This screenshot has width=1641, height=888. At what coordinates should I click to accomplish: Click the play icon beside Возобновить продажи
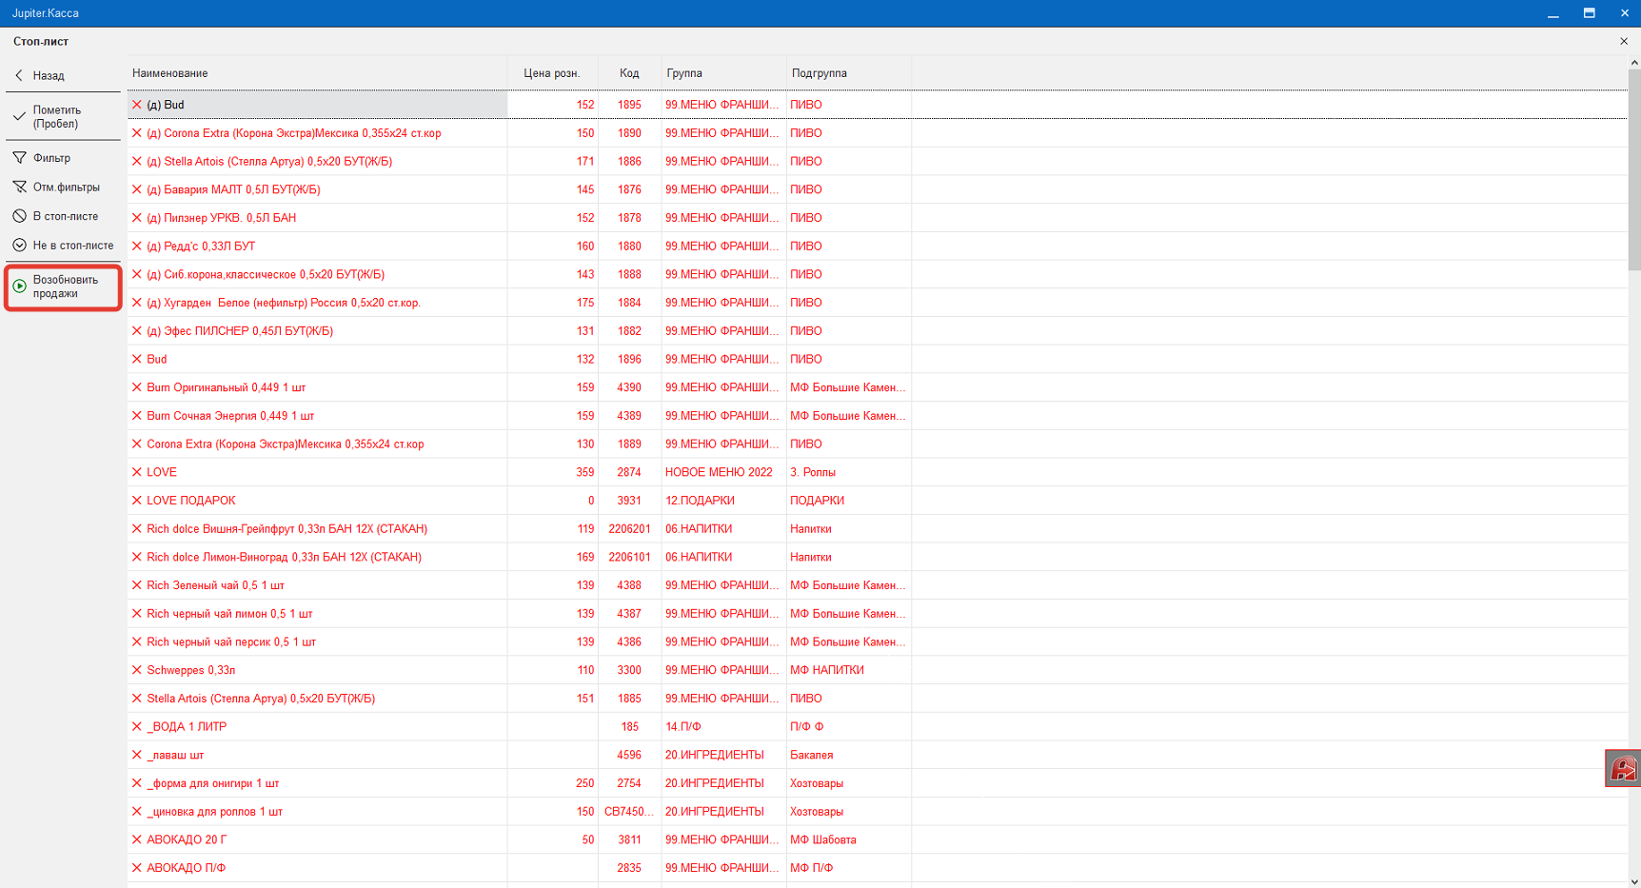(x=19, y=286)
